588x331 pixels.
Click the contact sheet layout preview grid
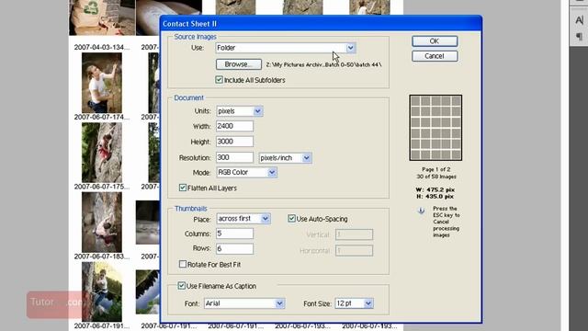click(x=435, y=128)
